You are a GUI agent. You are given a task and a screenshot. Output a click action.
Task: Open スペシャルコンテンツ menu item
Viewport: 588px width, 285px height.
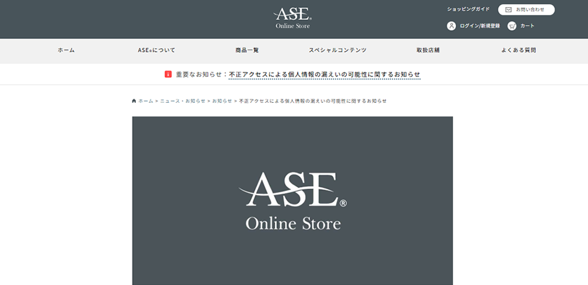click(338, 51)
